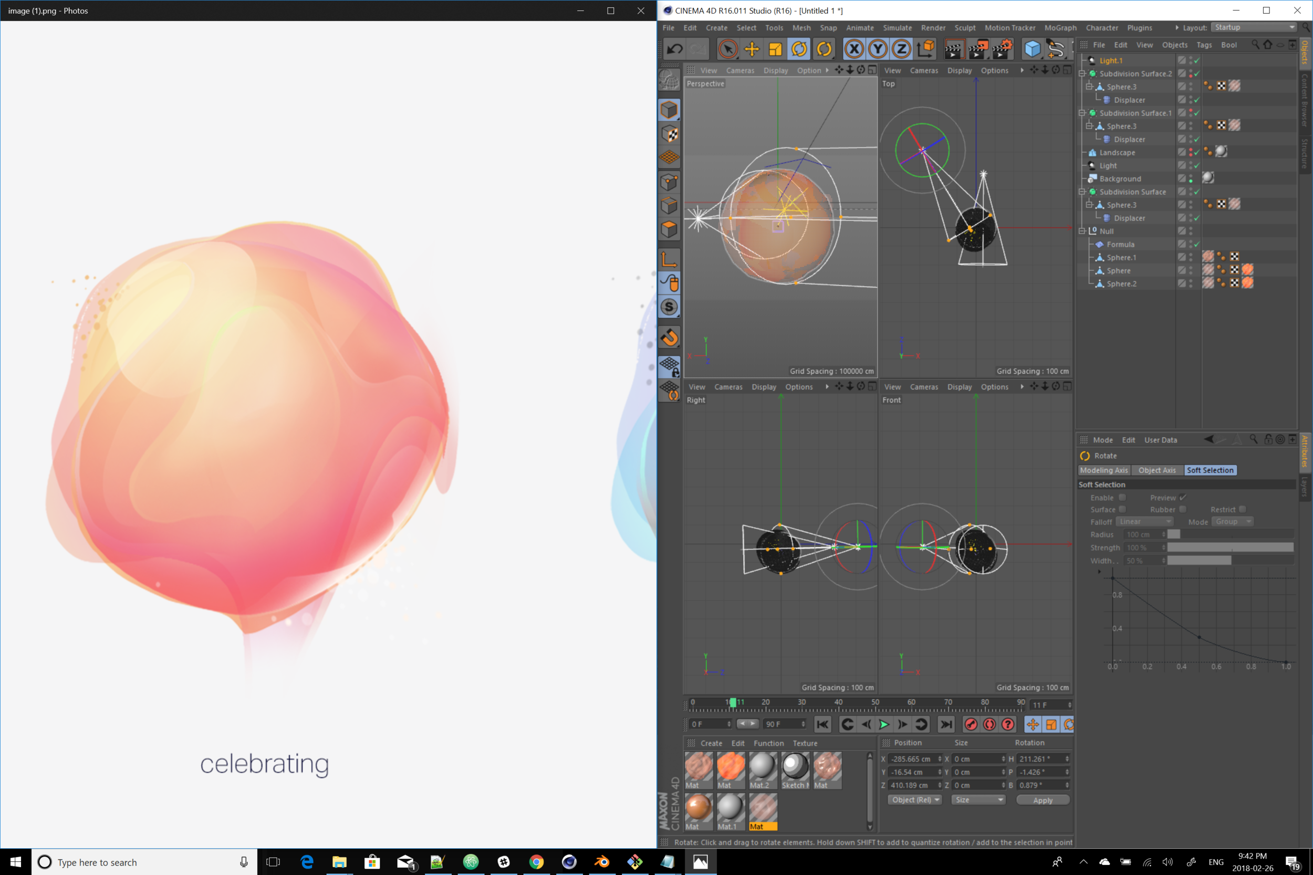Collapse the Subdivision Surface.2 tree node
This screenshot has width=1313, height=875.
1082,73
